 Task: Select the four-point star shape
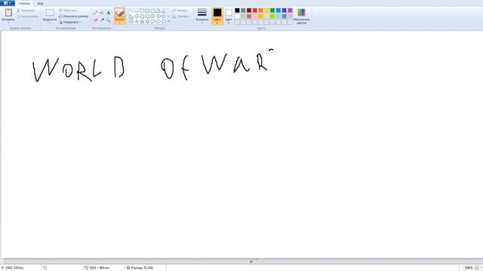pyautogui.click(x=137, y=22)
